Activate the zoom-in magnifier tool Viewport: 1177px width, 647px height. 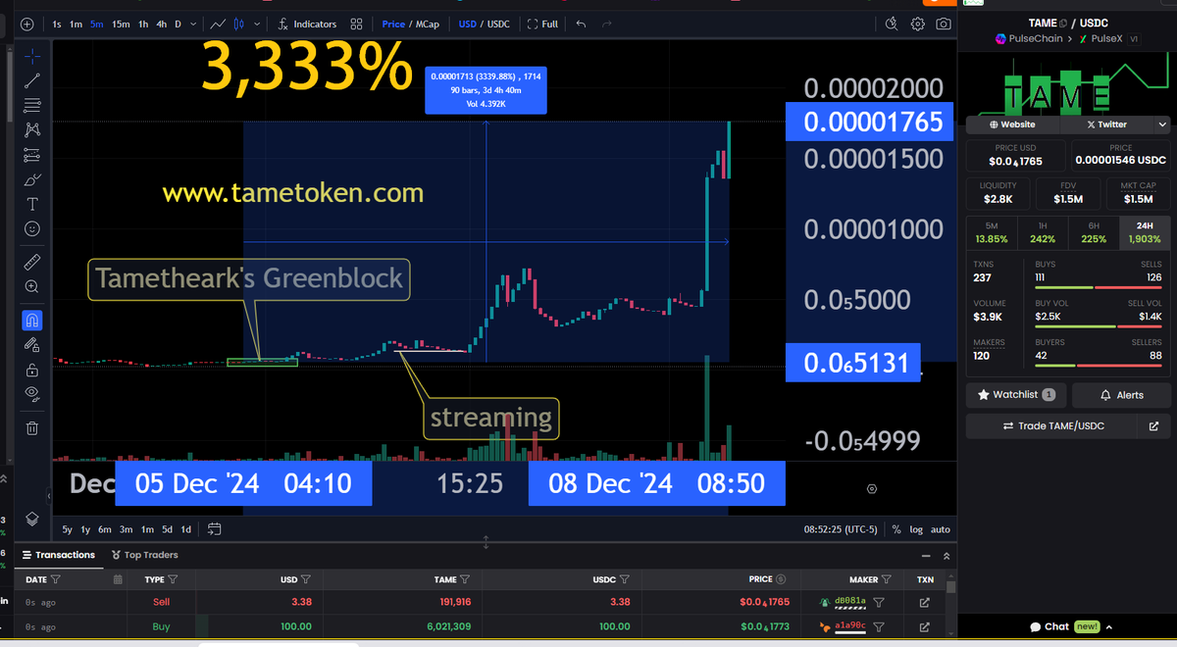click(32, 286)
